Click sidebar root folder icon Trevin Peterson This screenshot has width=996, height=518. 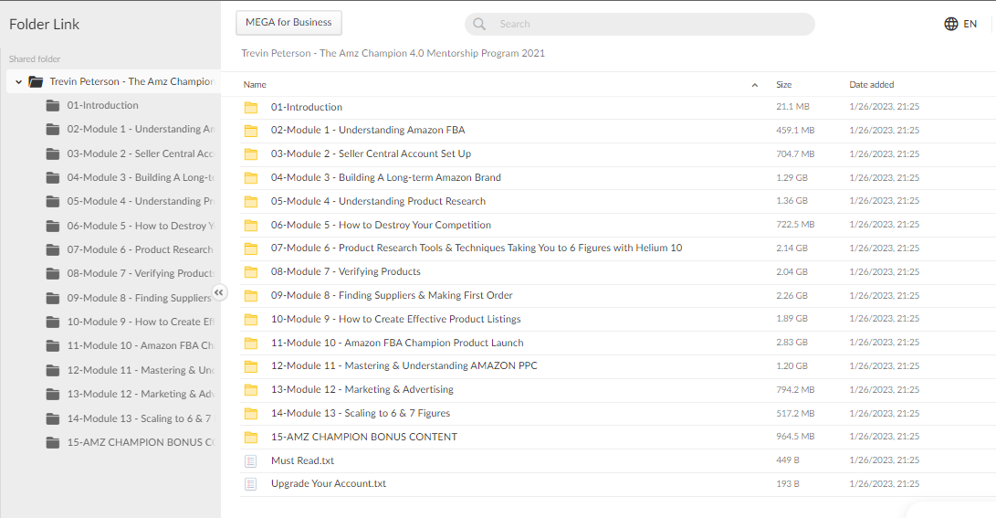point(37,81)
